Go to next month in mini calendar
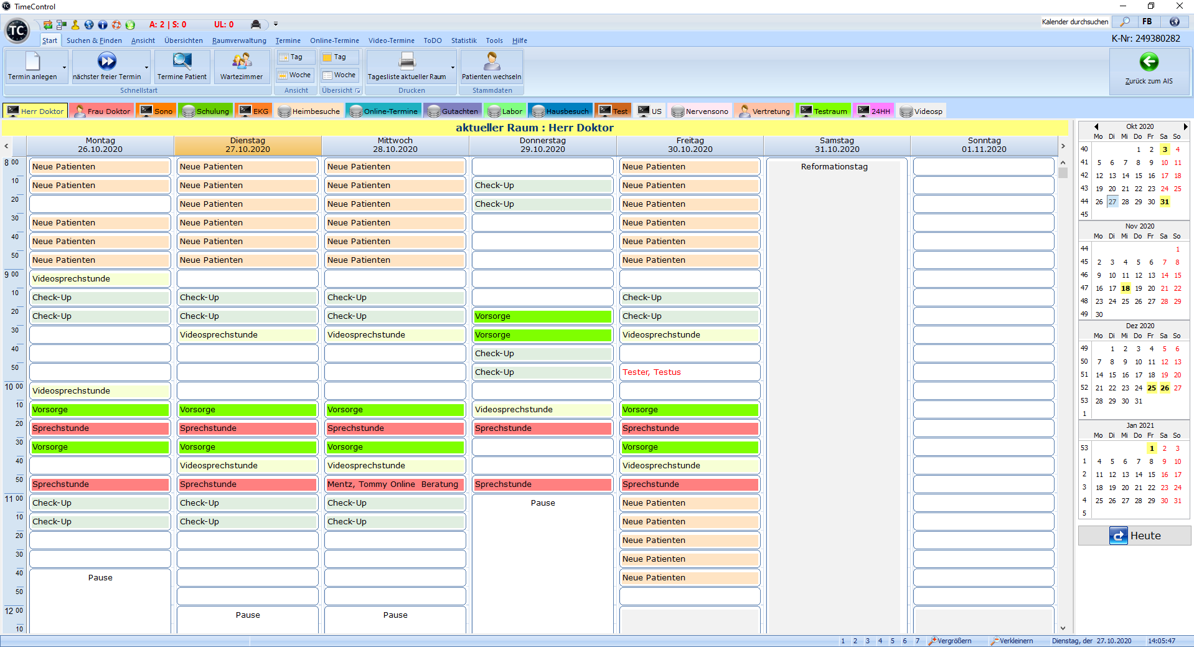Screen dimensions: 1194x647 click(x=1185, y=126)
